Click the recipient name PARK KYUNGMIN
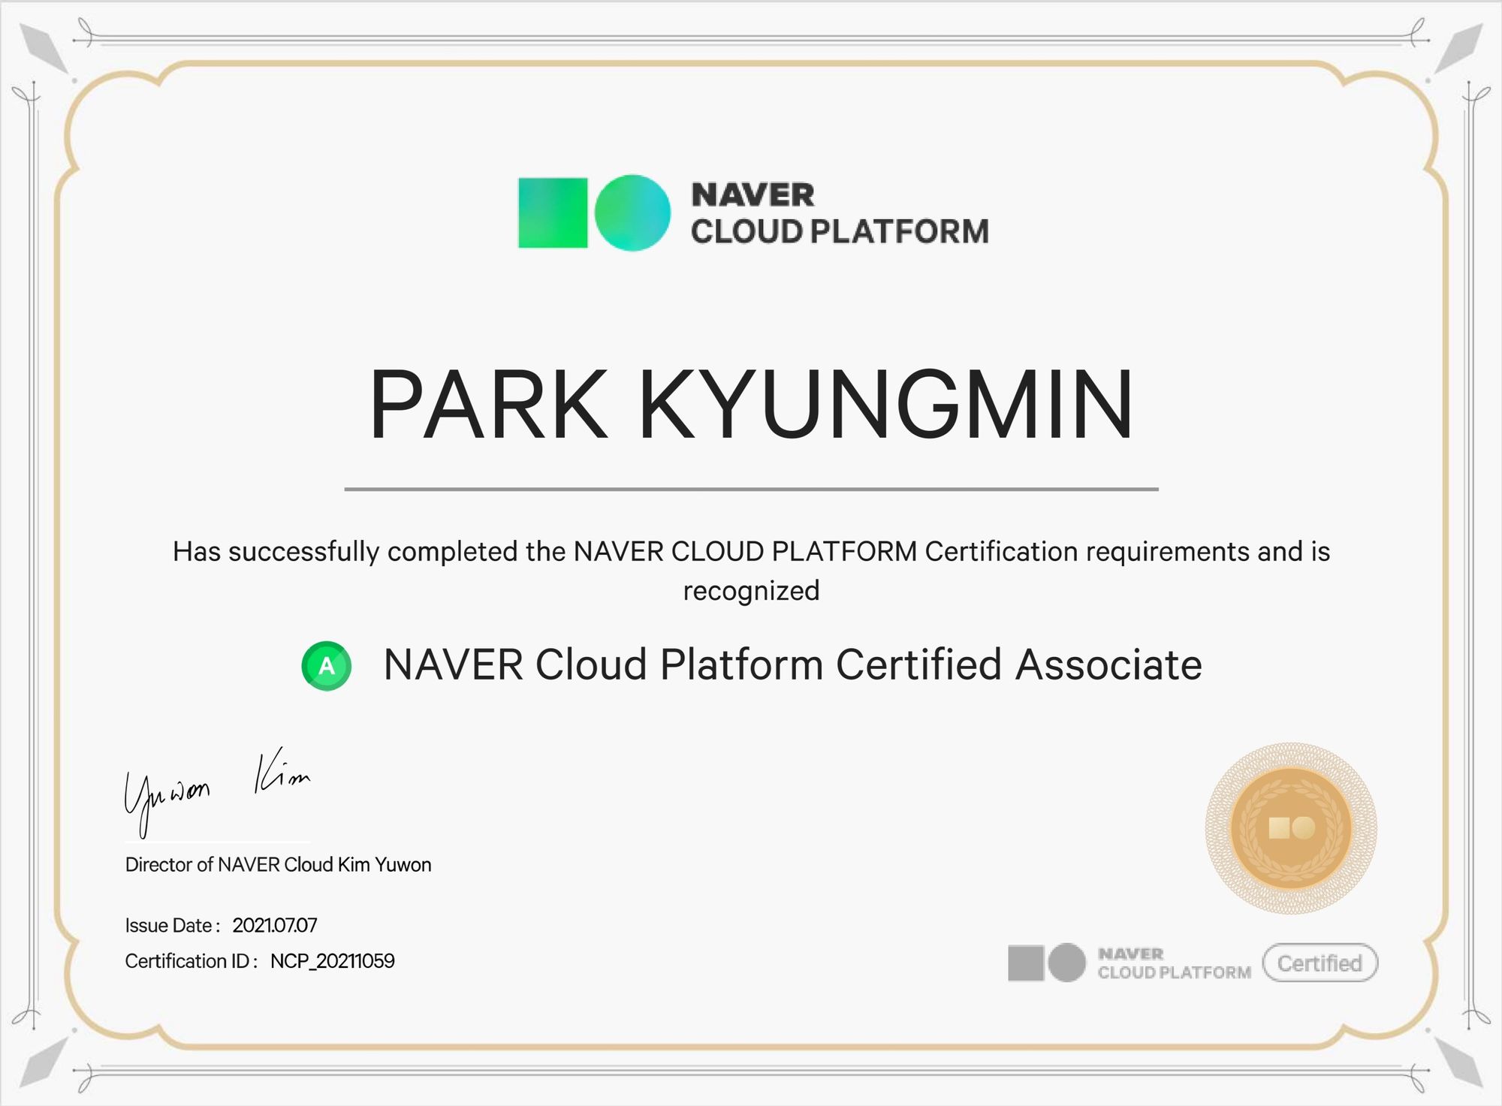The height and width of the screenshot is (1106, 1502). click(x=751, y=404)
